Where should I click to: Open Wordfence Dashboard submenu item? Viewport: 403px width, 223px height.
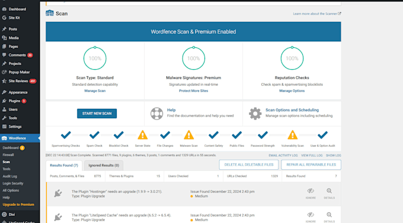tap(11, 148)
